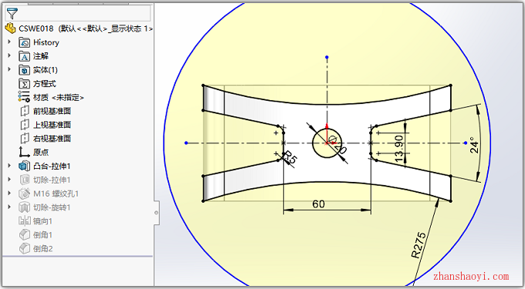Click the 方程式 equations icon
This screenshot has height=289, width=525.
pos(24,83)
